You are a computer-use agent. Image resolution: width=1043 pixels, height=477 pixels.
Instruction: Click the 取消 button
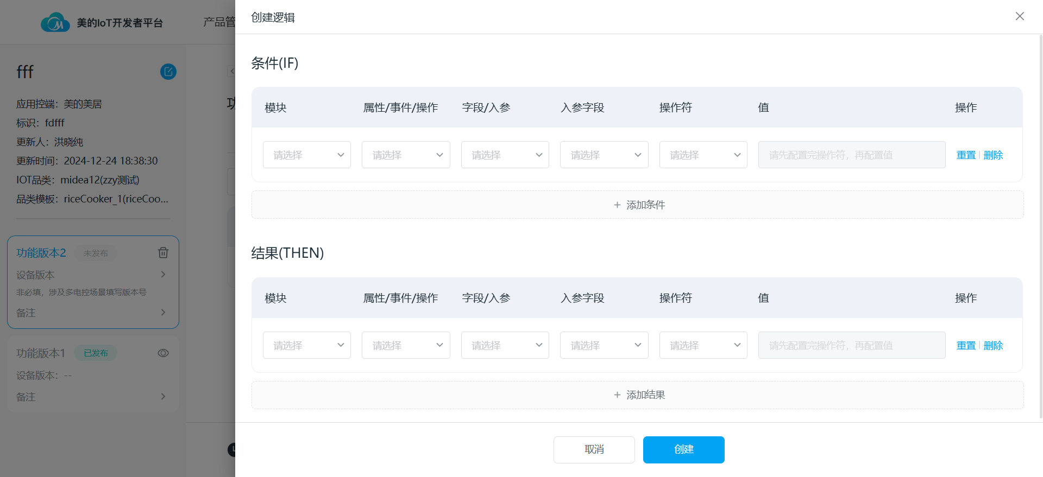594,450
